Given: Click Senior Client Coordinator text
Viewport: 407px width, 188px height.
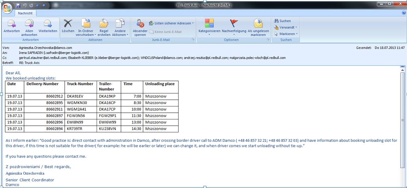Looking at the screenshot, I should coord(30,180).
